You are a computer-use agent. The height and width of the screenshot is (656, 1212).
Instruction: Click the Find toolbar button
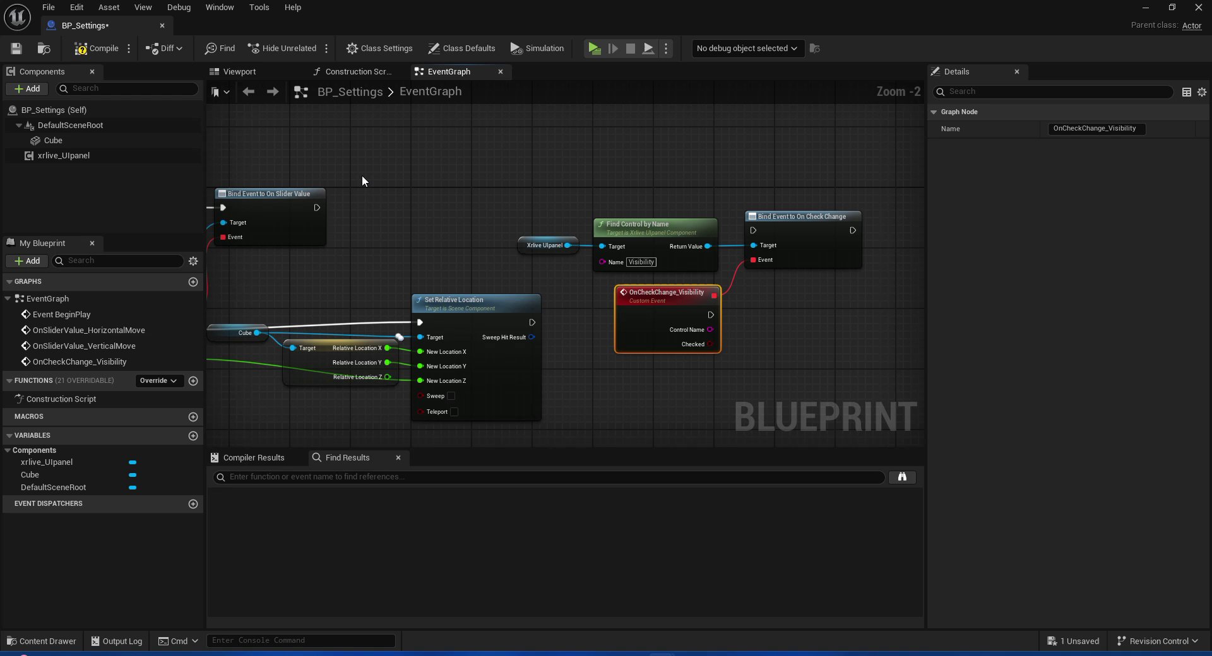[x=220, y=49]
